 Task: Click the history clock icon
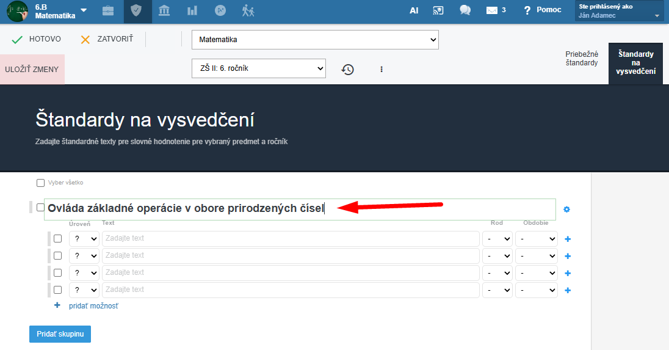click(348, 69)
